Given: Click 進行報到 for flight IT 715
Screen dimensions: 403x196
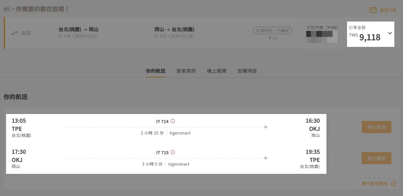Looking at the screenshot, I should point(376,158).
